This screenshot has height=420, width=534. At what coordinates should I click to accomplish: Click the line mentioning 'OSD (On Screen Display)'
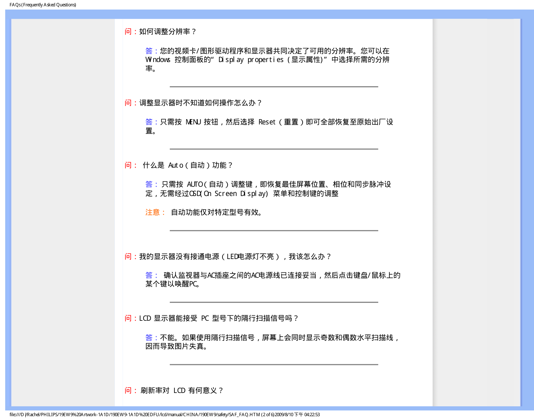[x=242, y=193]
